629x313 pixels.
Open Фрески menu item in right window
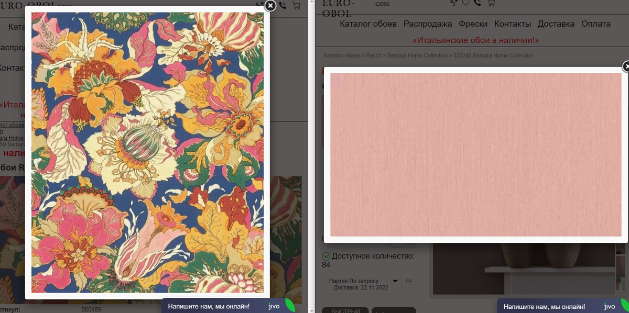[x=473, y=24]
